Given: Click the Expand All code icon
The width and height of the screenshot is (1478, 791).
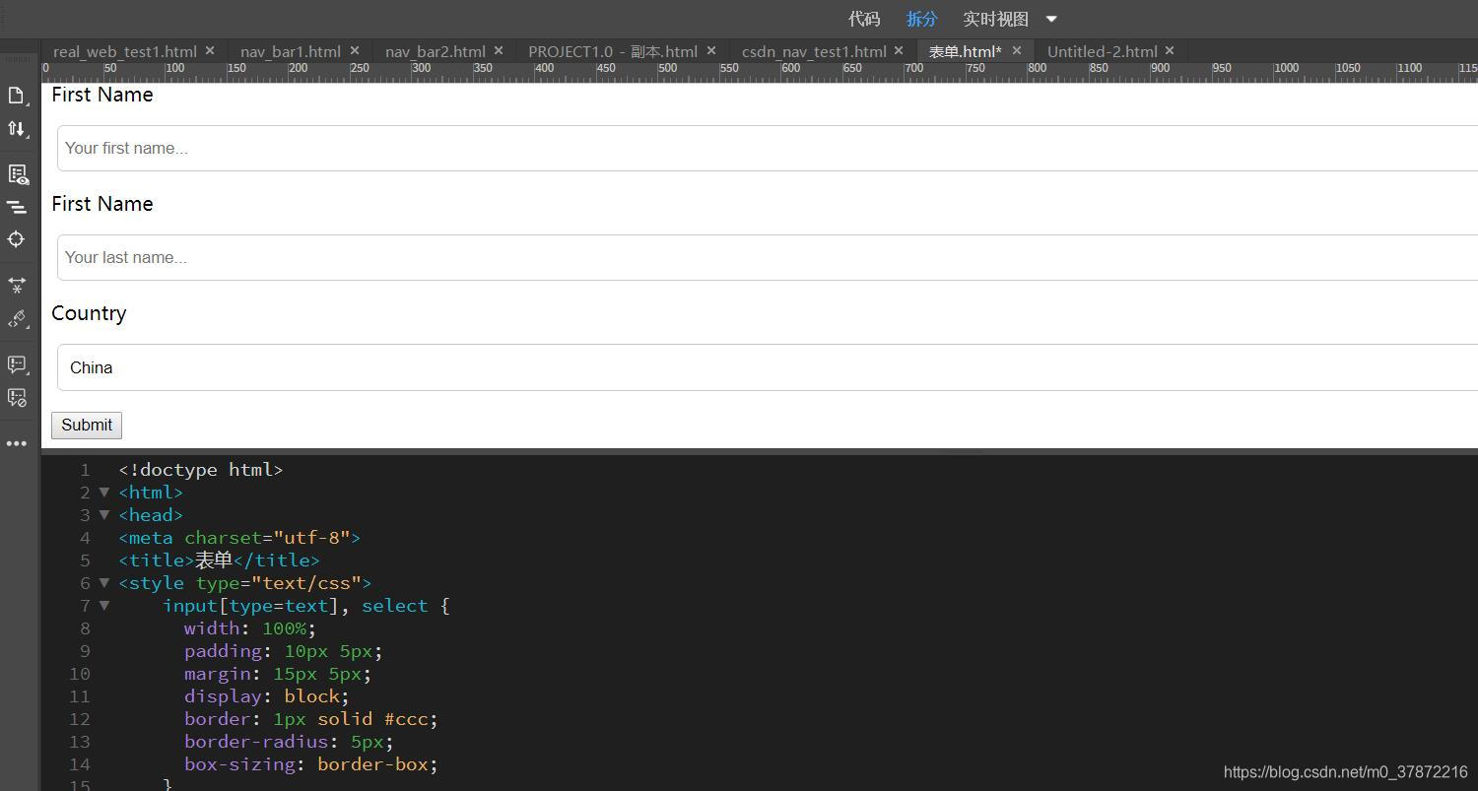Looking at the screenshot, I should [x=17, y=285].
